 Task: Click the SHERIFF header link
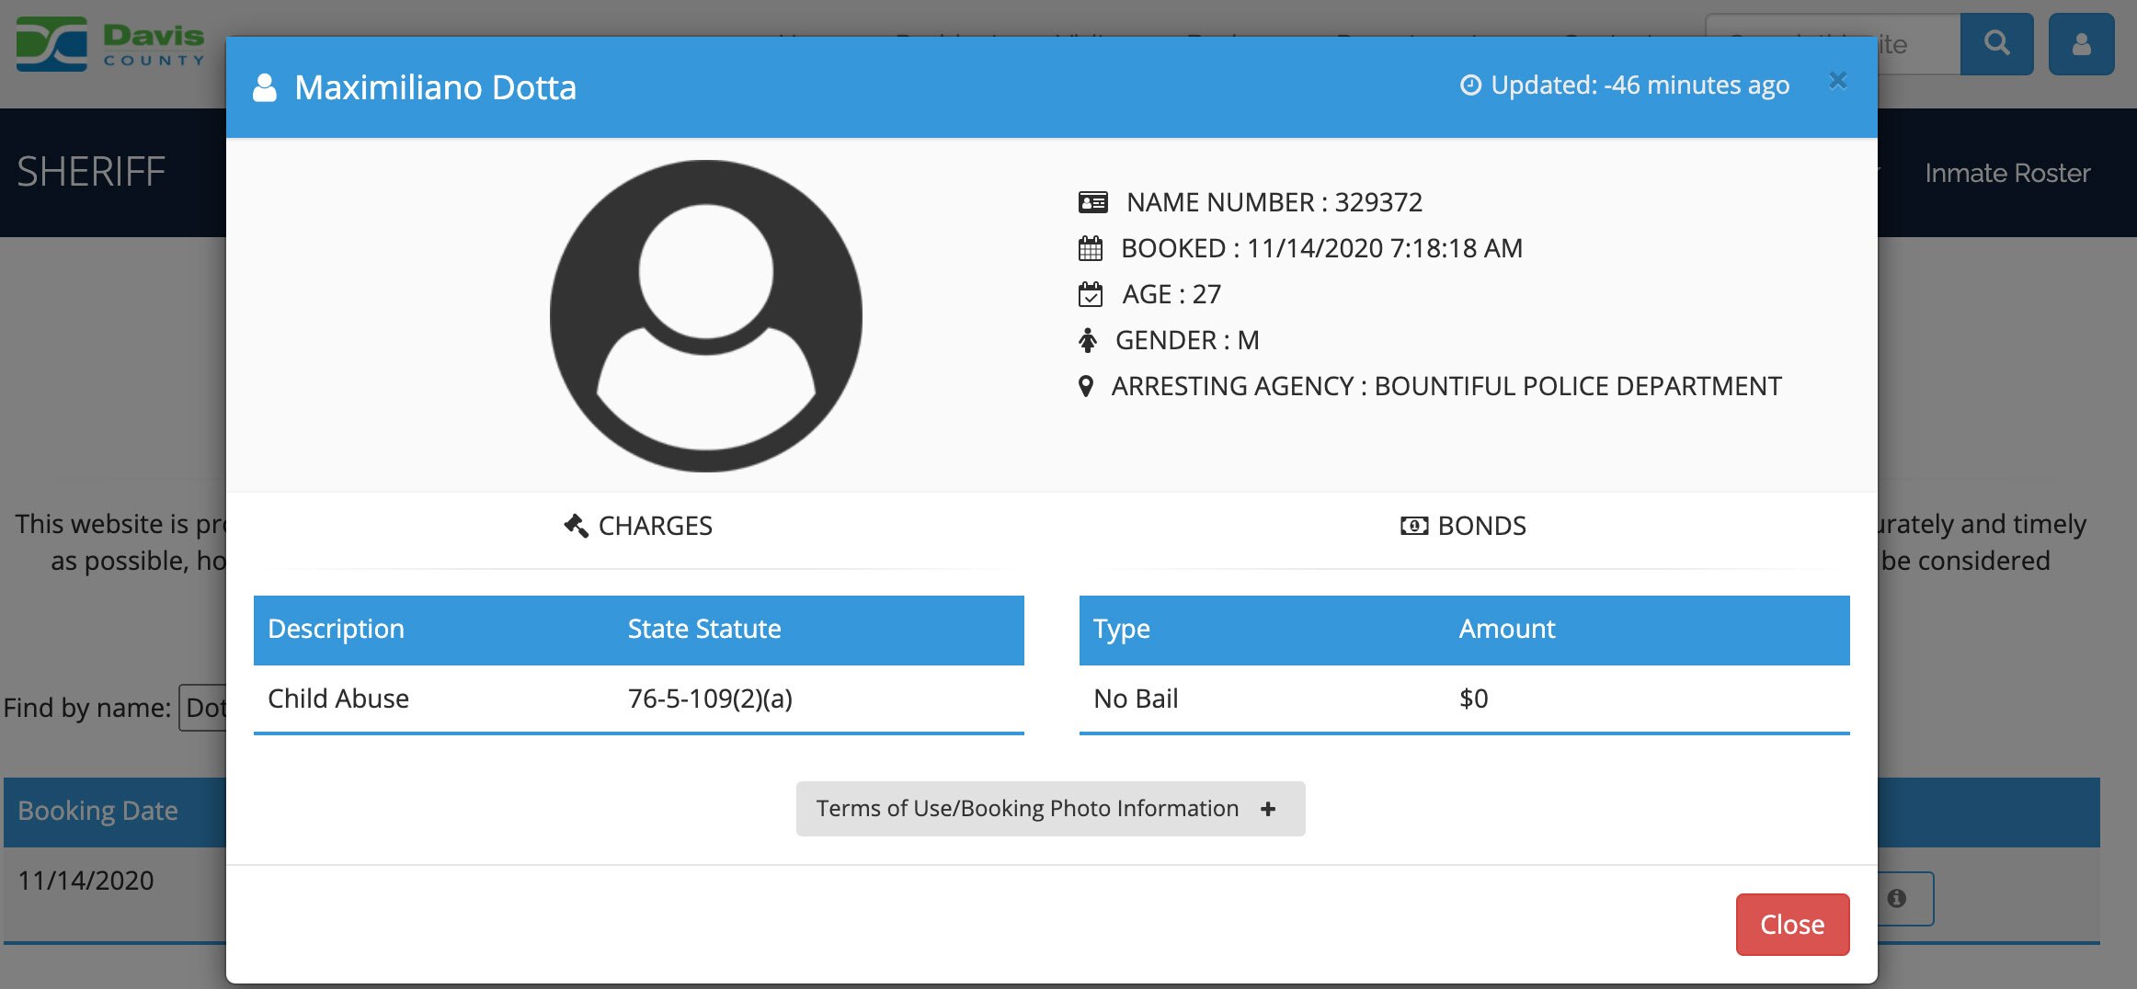pos(91,172)
